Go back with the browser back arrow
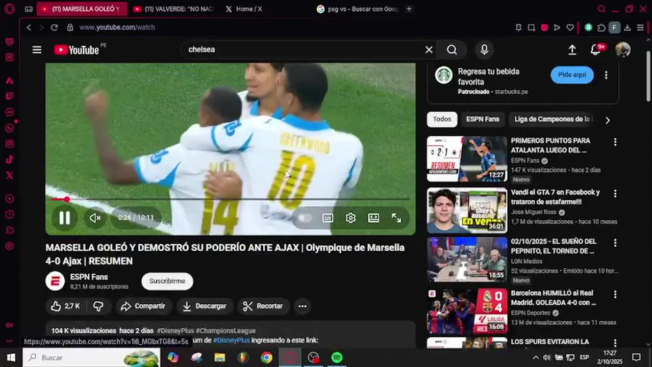Screen dimensions: 652x367 [x=29, y=28]
